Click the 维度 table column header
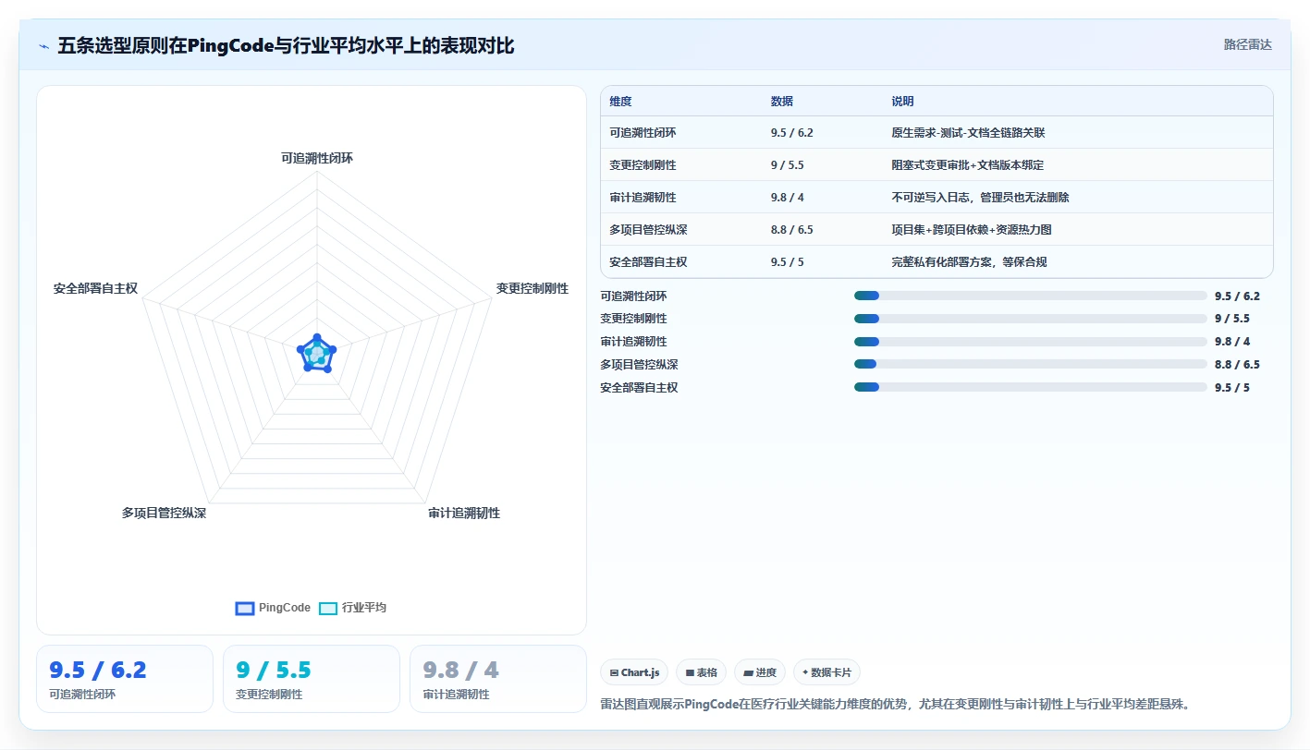Image resolution: width=1310 pixels, height=750 pixels. pos(621,102)
